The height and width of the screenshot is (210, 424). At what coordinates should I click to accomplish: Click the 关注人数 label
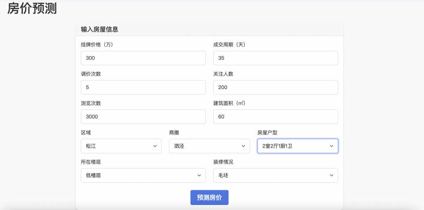point(223,74)
